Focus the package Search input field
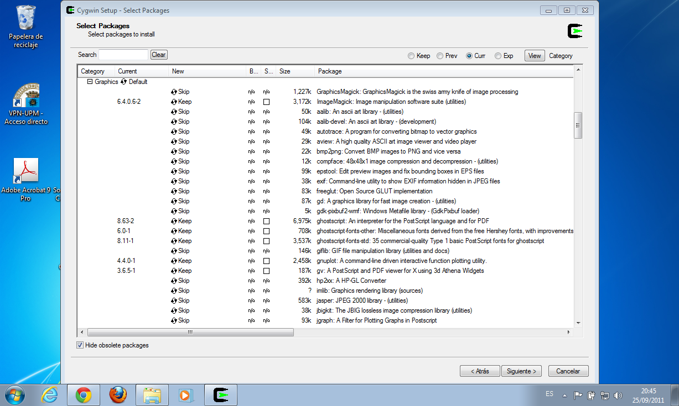This screenshot has height=406, width=679. (x=123, y=55)
